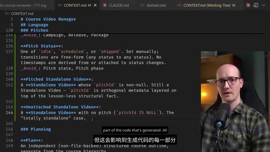Screen dimensions: 270x152
Task: Click the '**Pitch Status**:' line
Action: click(x=42, y=46)
